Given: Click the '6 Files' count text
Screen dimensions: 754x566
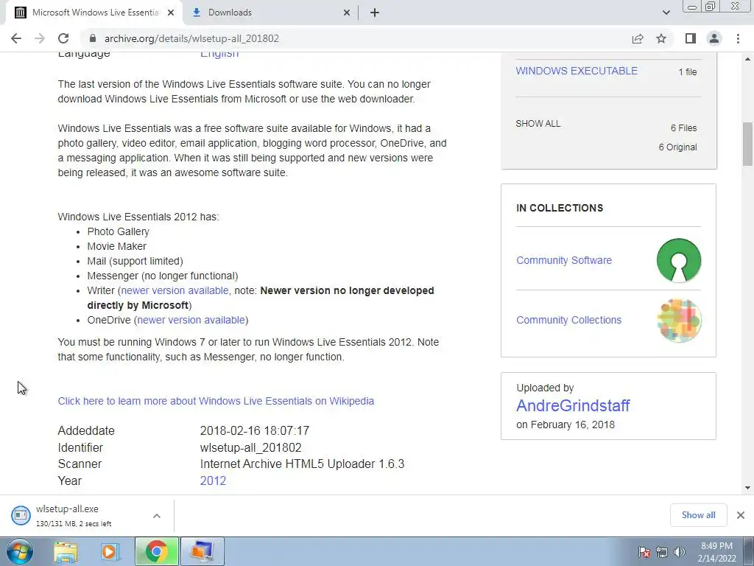Looking at the screenshot, I should (683, 128).
